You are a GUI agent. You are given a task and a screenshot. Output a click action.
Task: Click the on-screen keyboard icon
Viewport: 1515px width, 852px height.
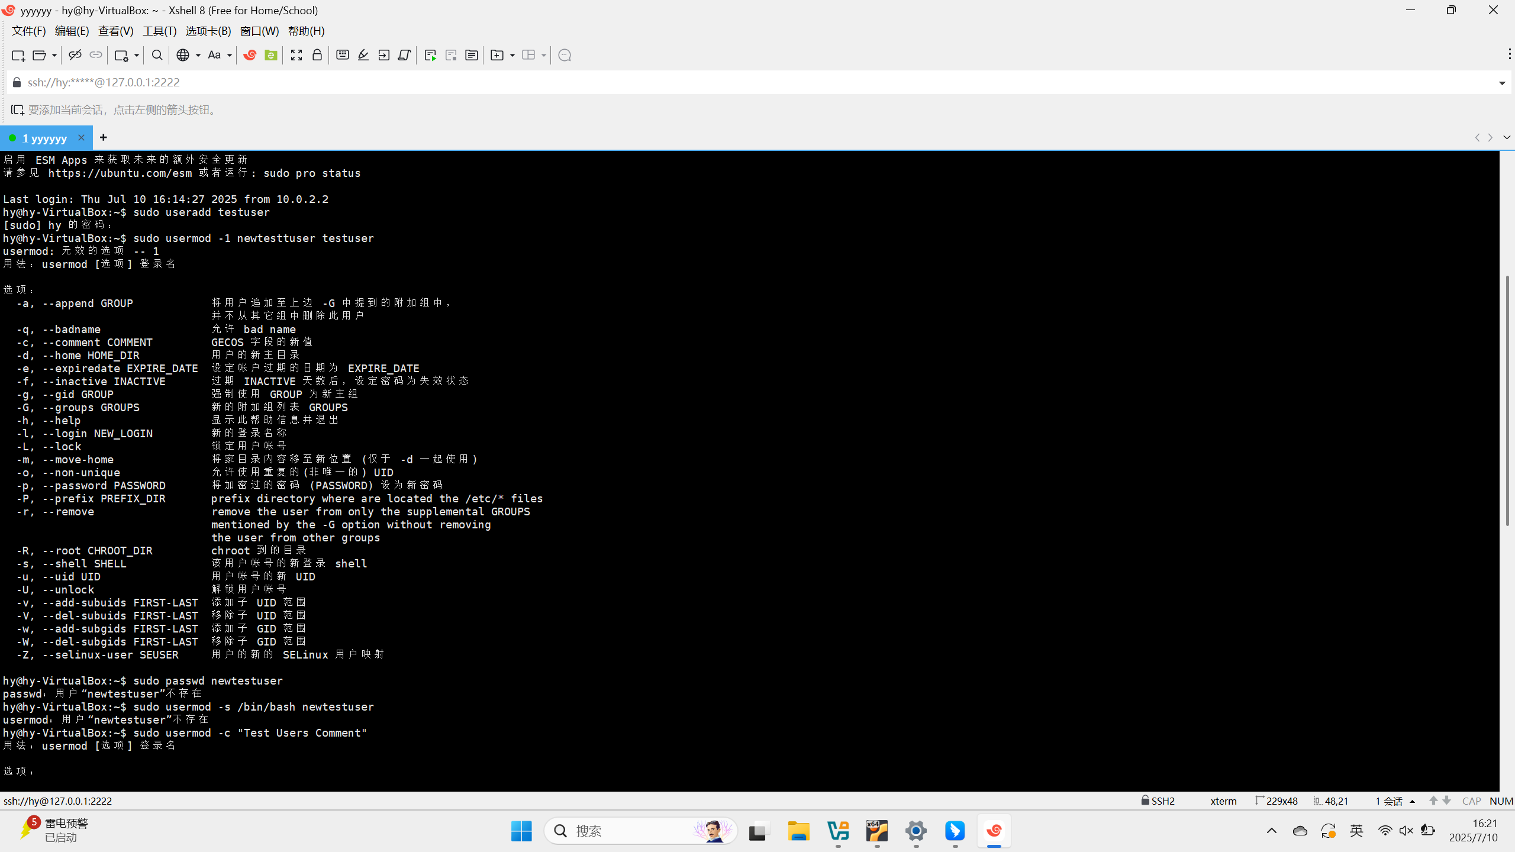click(342, 55)
